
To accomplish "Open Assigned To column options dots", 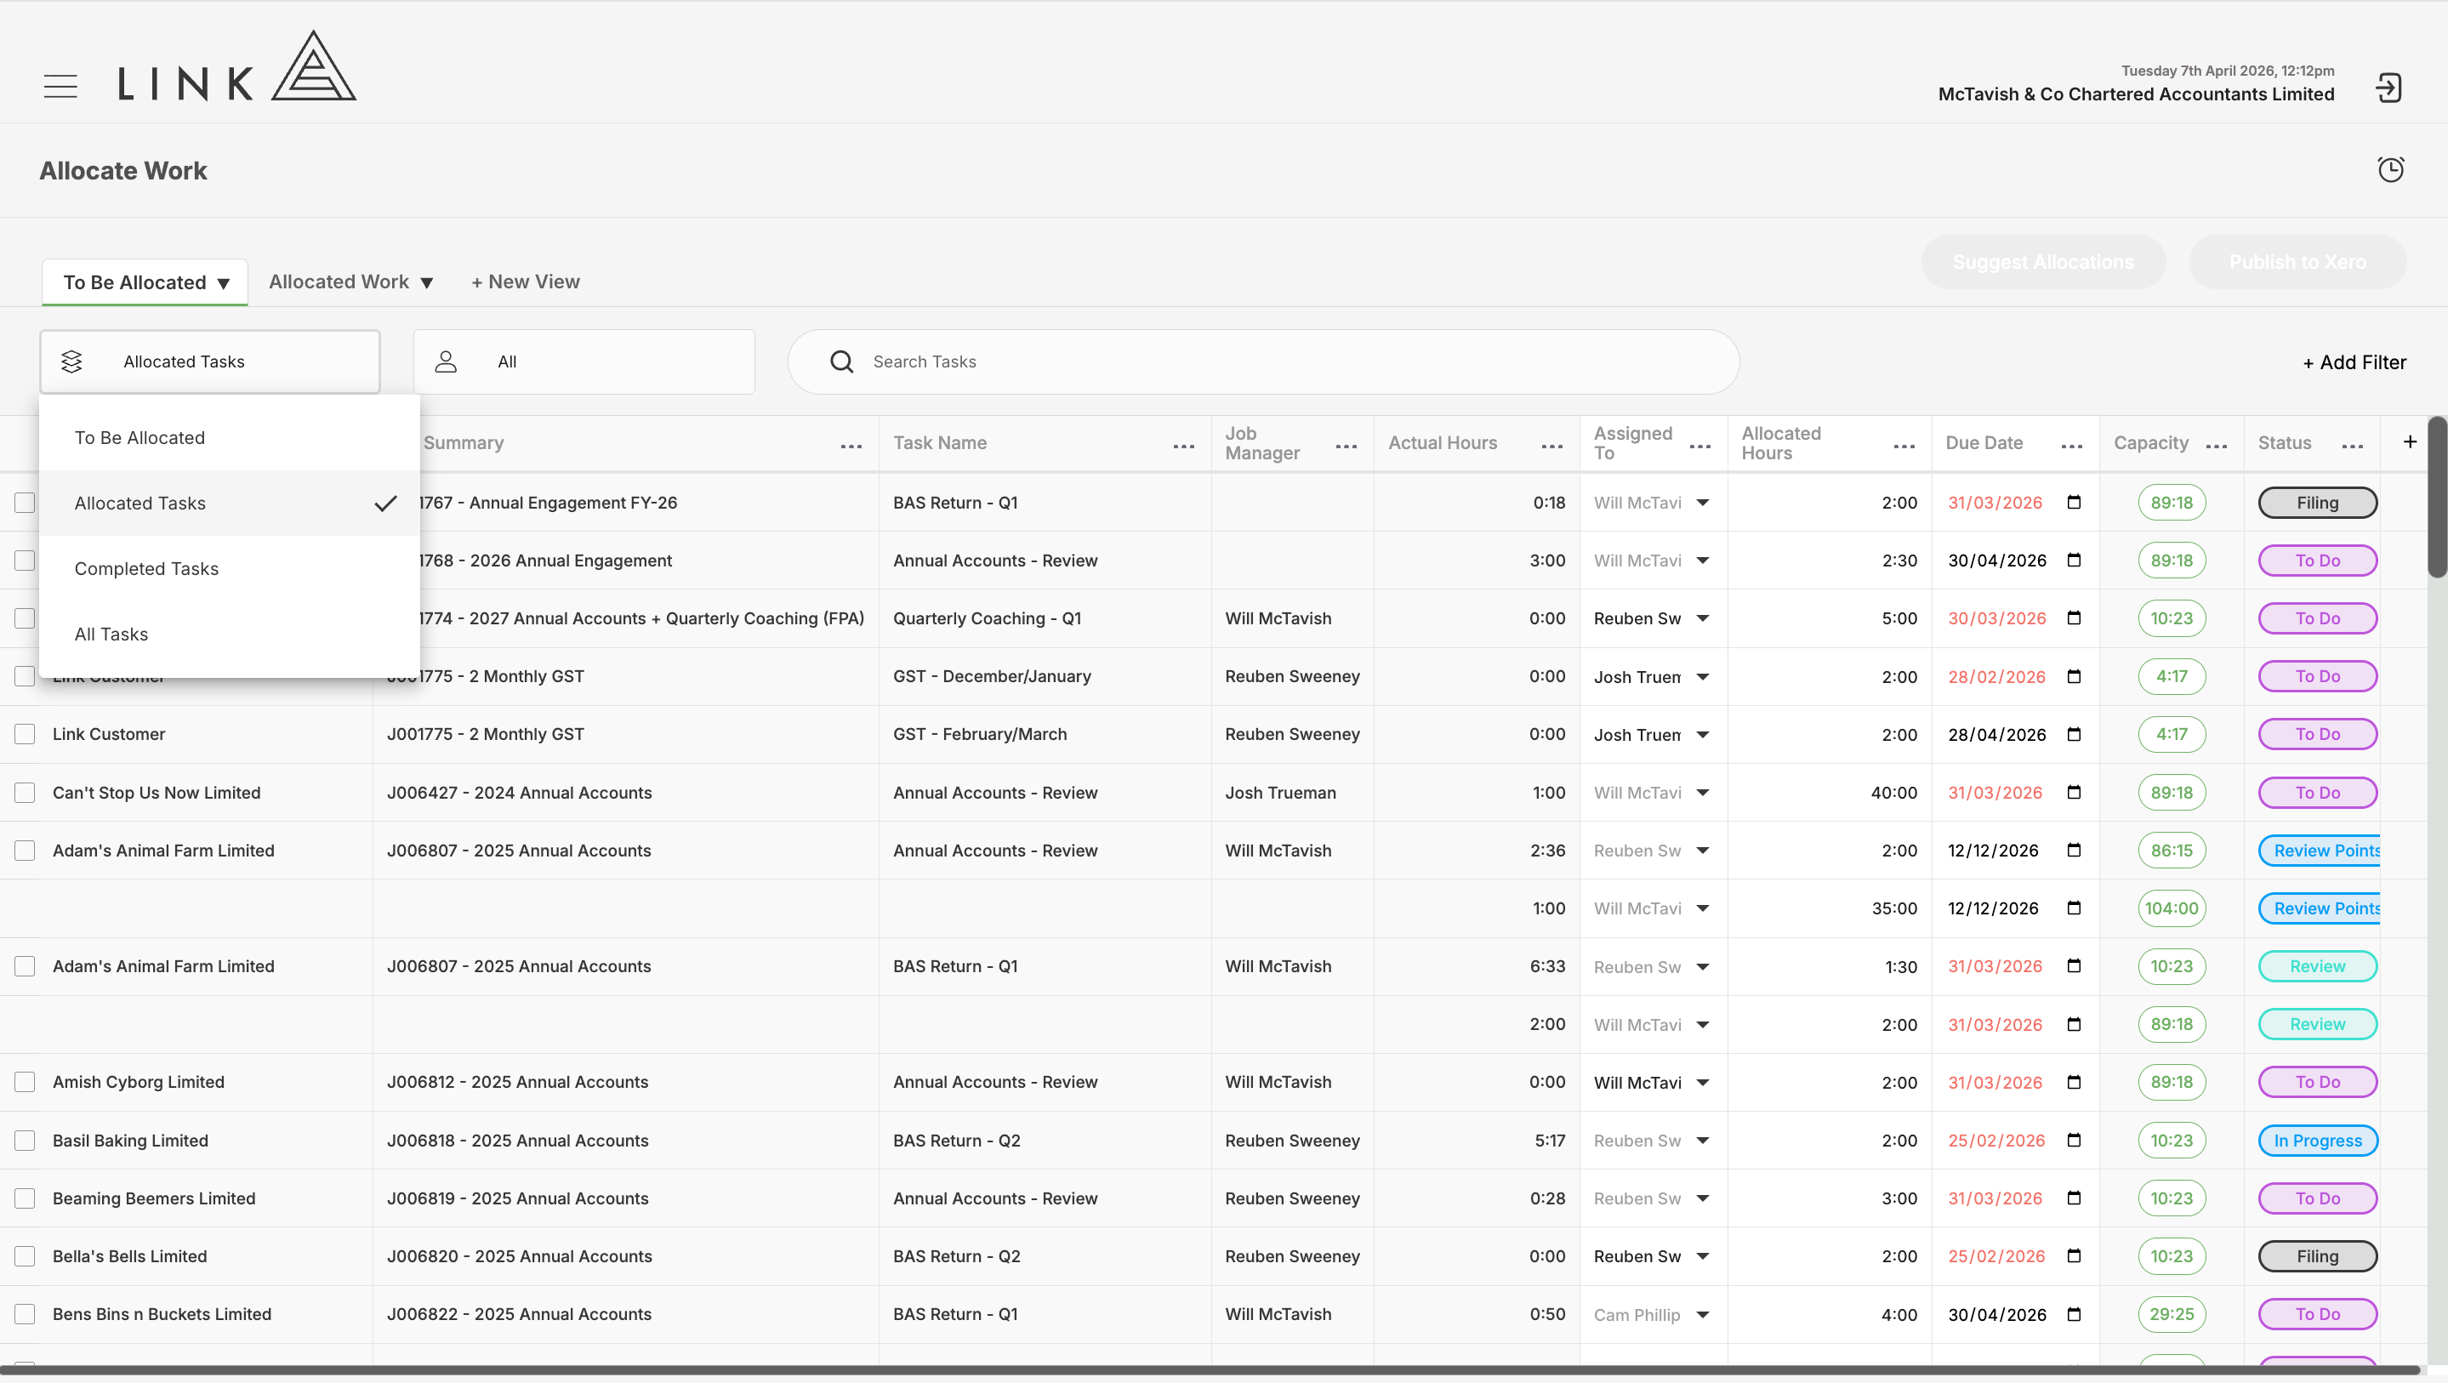I will [1700, 446].
